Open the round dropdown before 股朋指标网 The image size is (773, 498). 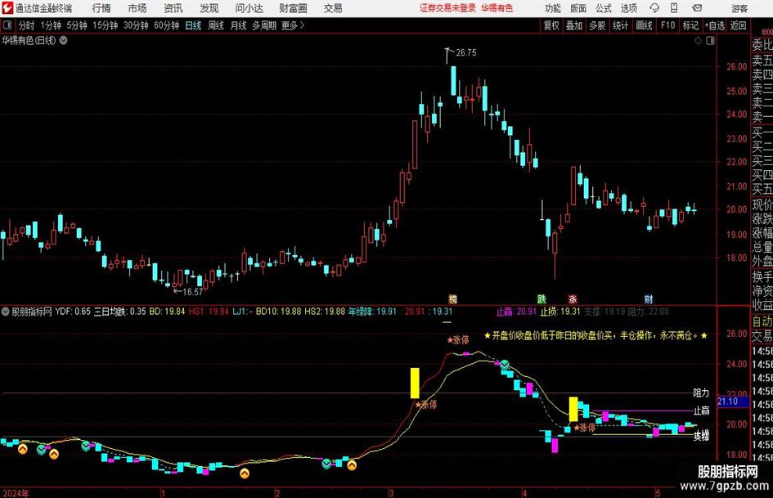point(6,311)
